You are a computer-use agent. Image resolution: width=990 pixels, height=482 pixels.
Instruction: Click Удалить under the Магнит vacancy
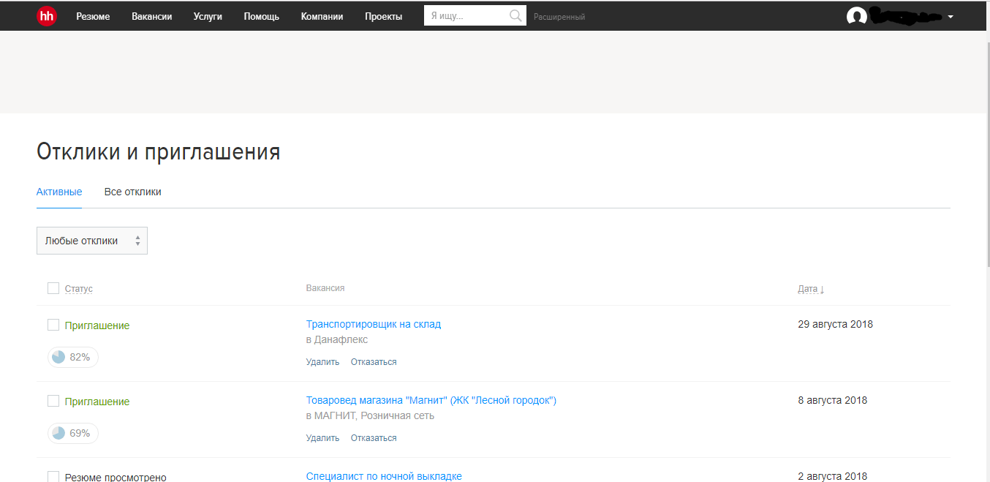[322, 438]
